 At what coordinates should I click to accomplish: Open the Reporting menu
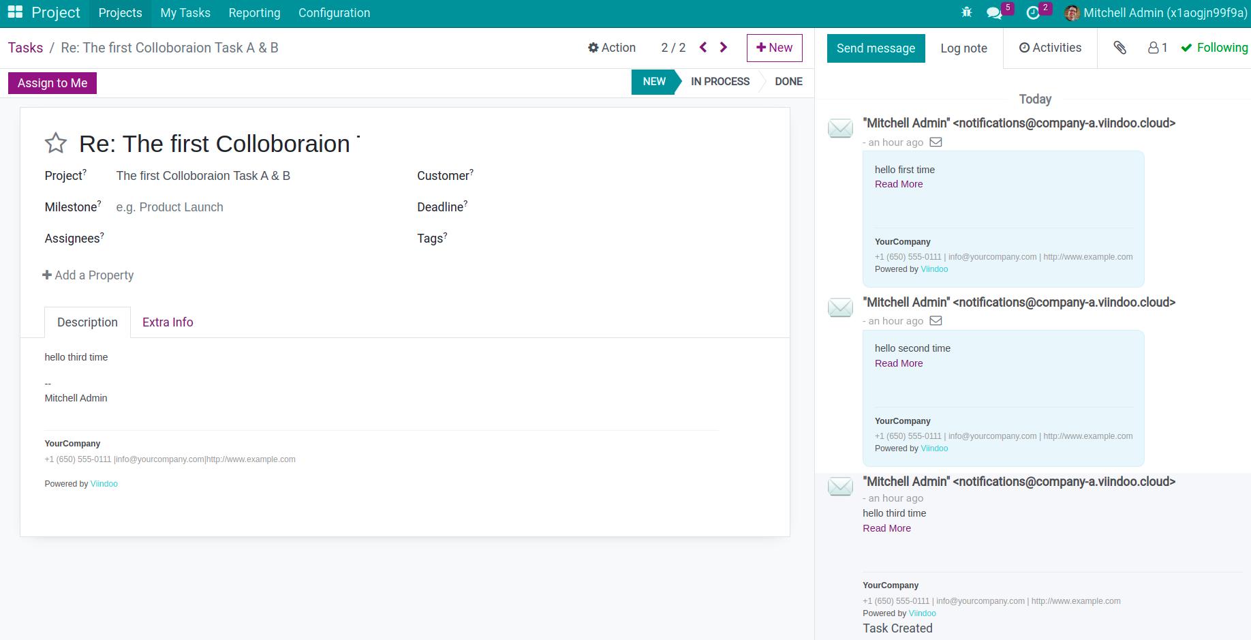point(254,13)
